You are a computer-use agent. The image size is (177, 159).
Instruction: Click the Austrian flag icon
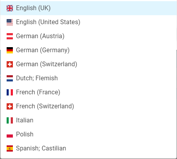(10, 36)
